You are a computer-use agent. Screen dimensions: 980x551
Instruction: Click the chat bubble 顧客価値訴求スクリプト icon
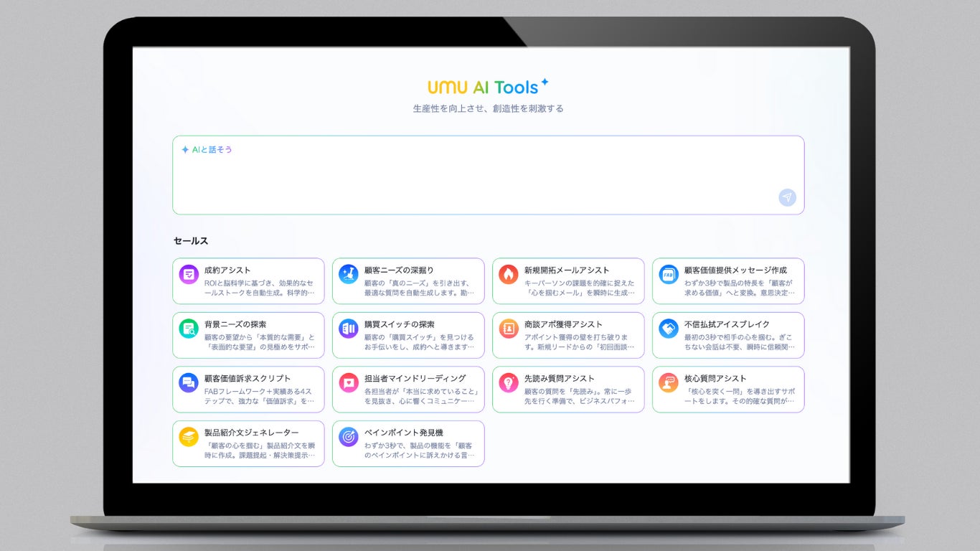coord(189,382)
